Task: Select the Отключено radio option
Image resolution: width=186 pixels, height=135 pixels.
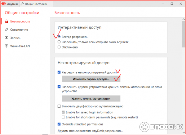Action: point(59,47)
